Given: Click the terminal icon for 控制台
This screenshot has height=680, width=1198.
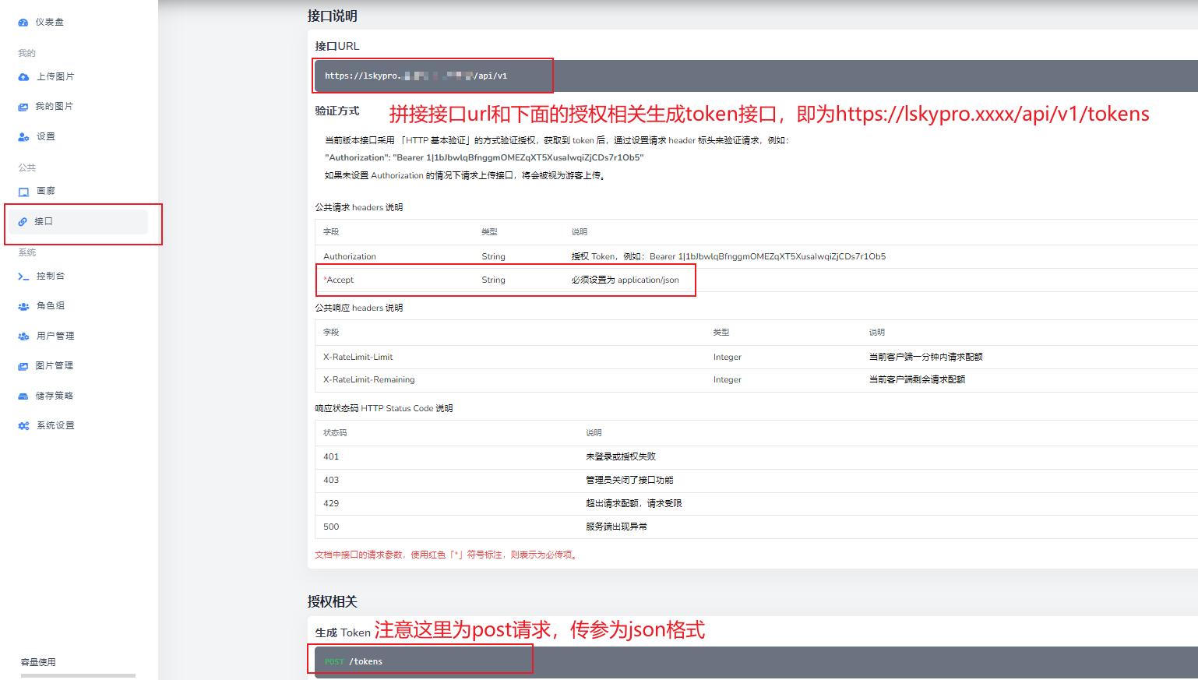Looking at the screenshot, I should (x=23, y=277).
